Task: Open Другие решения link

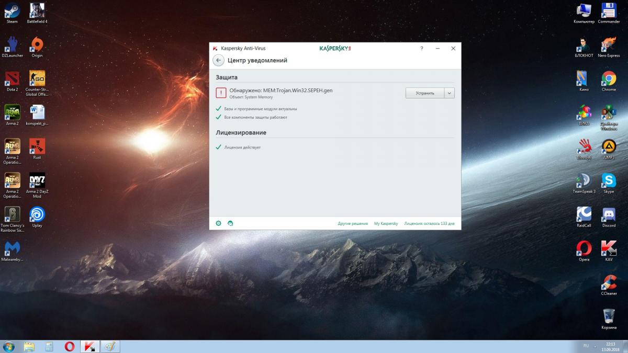Action: point(353,223)
